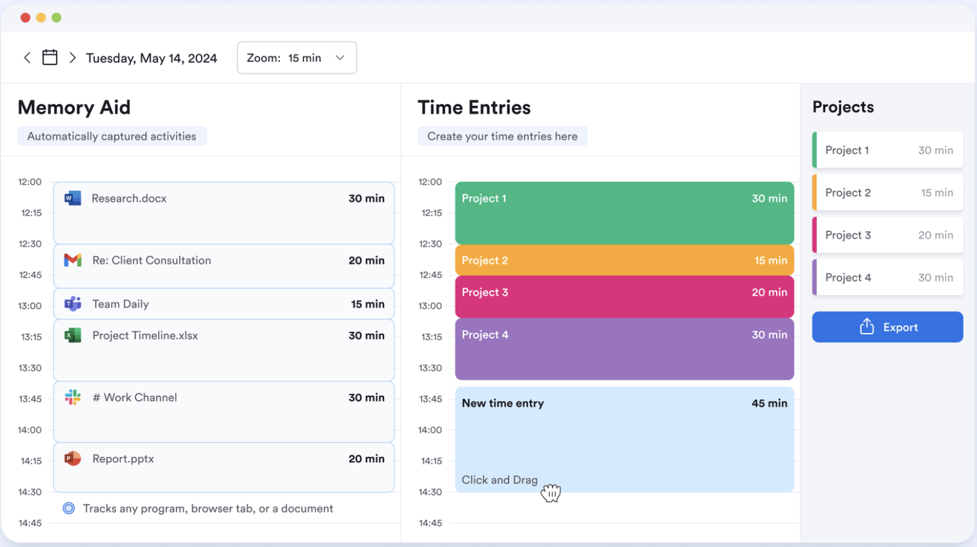Image resolution: width=977 pixels, height=547 pixels.
Task: Click the previous day arrow
Action: point(27,57)
